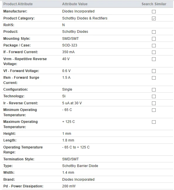Image resolution: width=174 pixels, height=190 pixels.
Task: Check the Maximum Operating Temperature checkbox
Action: (x=154, y=122)
